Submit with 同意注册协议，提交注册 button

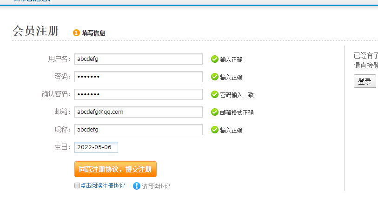point(115,169)
